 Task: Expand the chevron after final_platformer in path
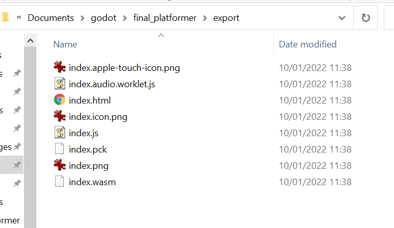click(x=205, y=18)
